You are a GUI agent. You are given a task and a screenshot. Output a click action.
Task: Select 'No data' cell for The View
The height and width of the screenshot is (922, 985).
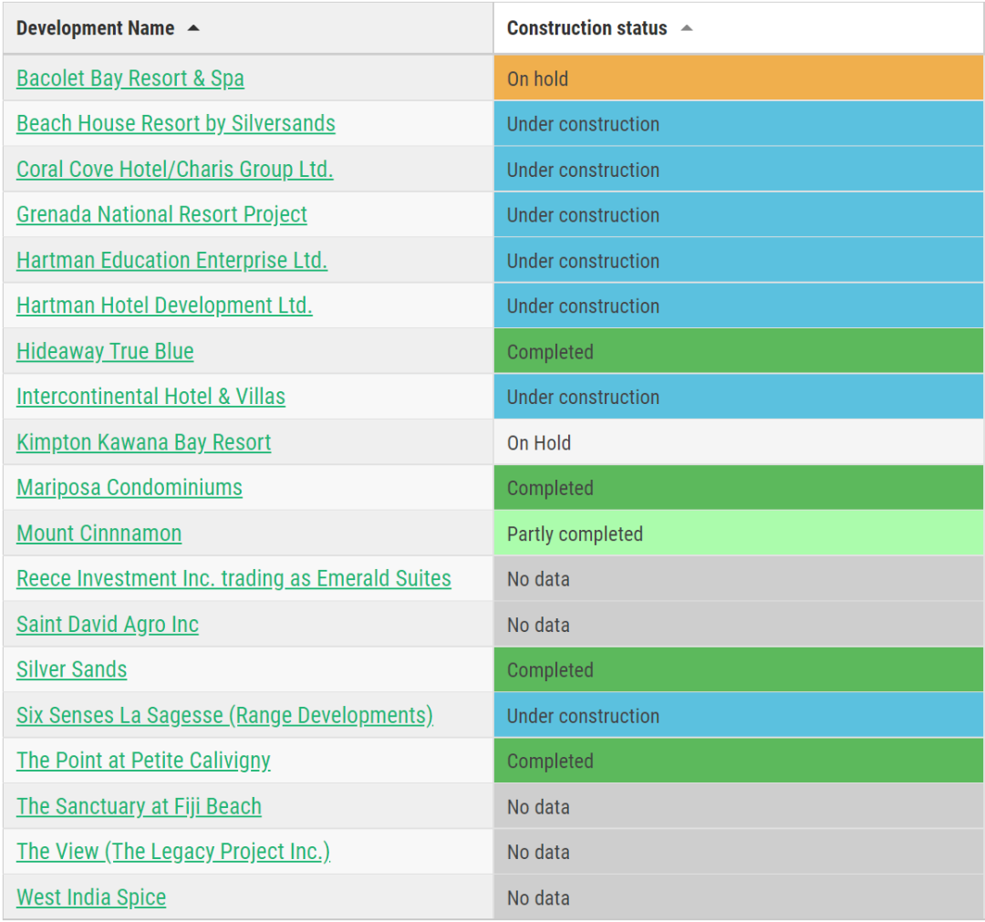tap(739, 853)
